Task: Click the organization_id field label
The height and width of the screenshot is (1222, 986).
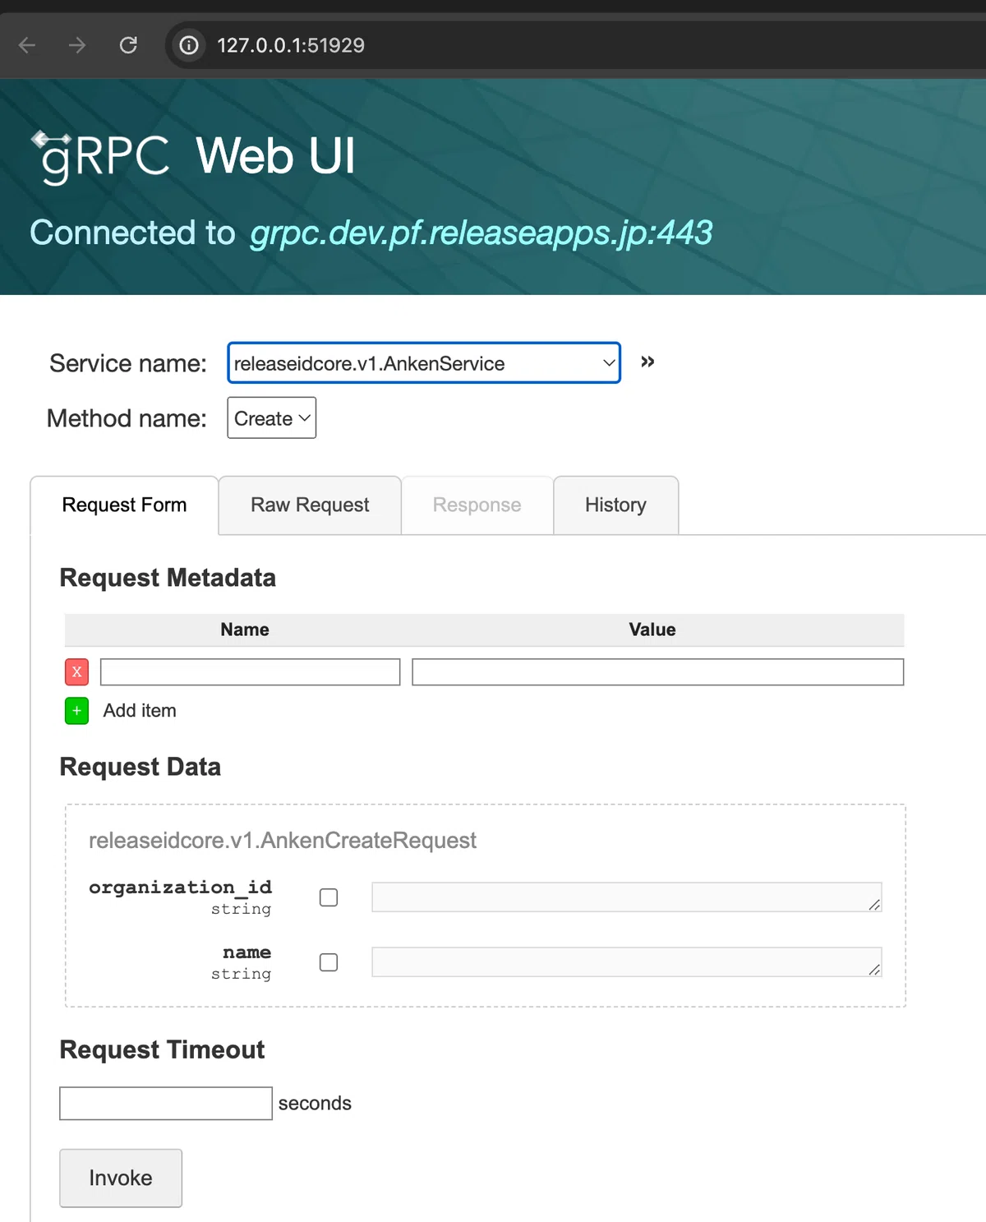Action: tap(180, 888)
